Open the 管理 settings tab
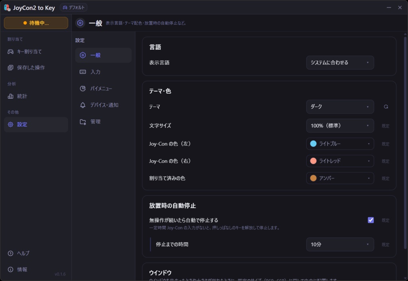 point(103,122)
